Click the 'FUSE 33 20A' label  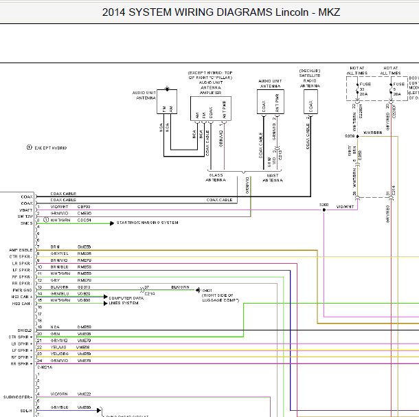point(365,89)
